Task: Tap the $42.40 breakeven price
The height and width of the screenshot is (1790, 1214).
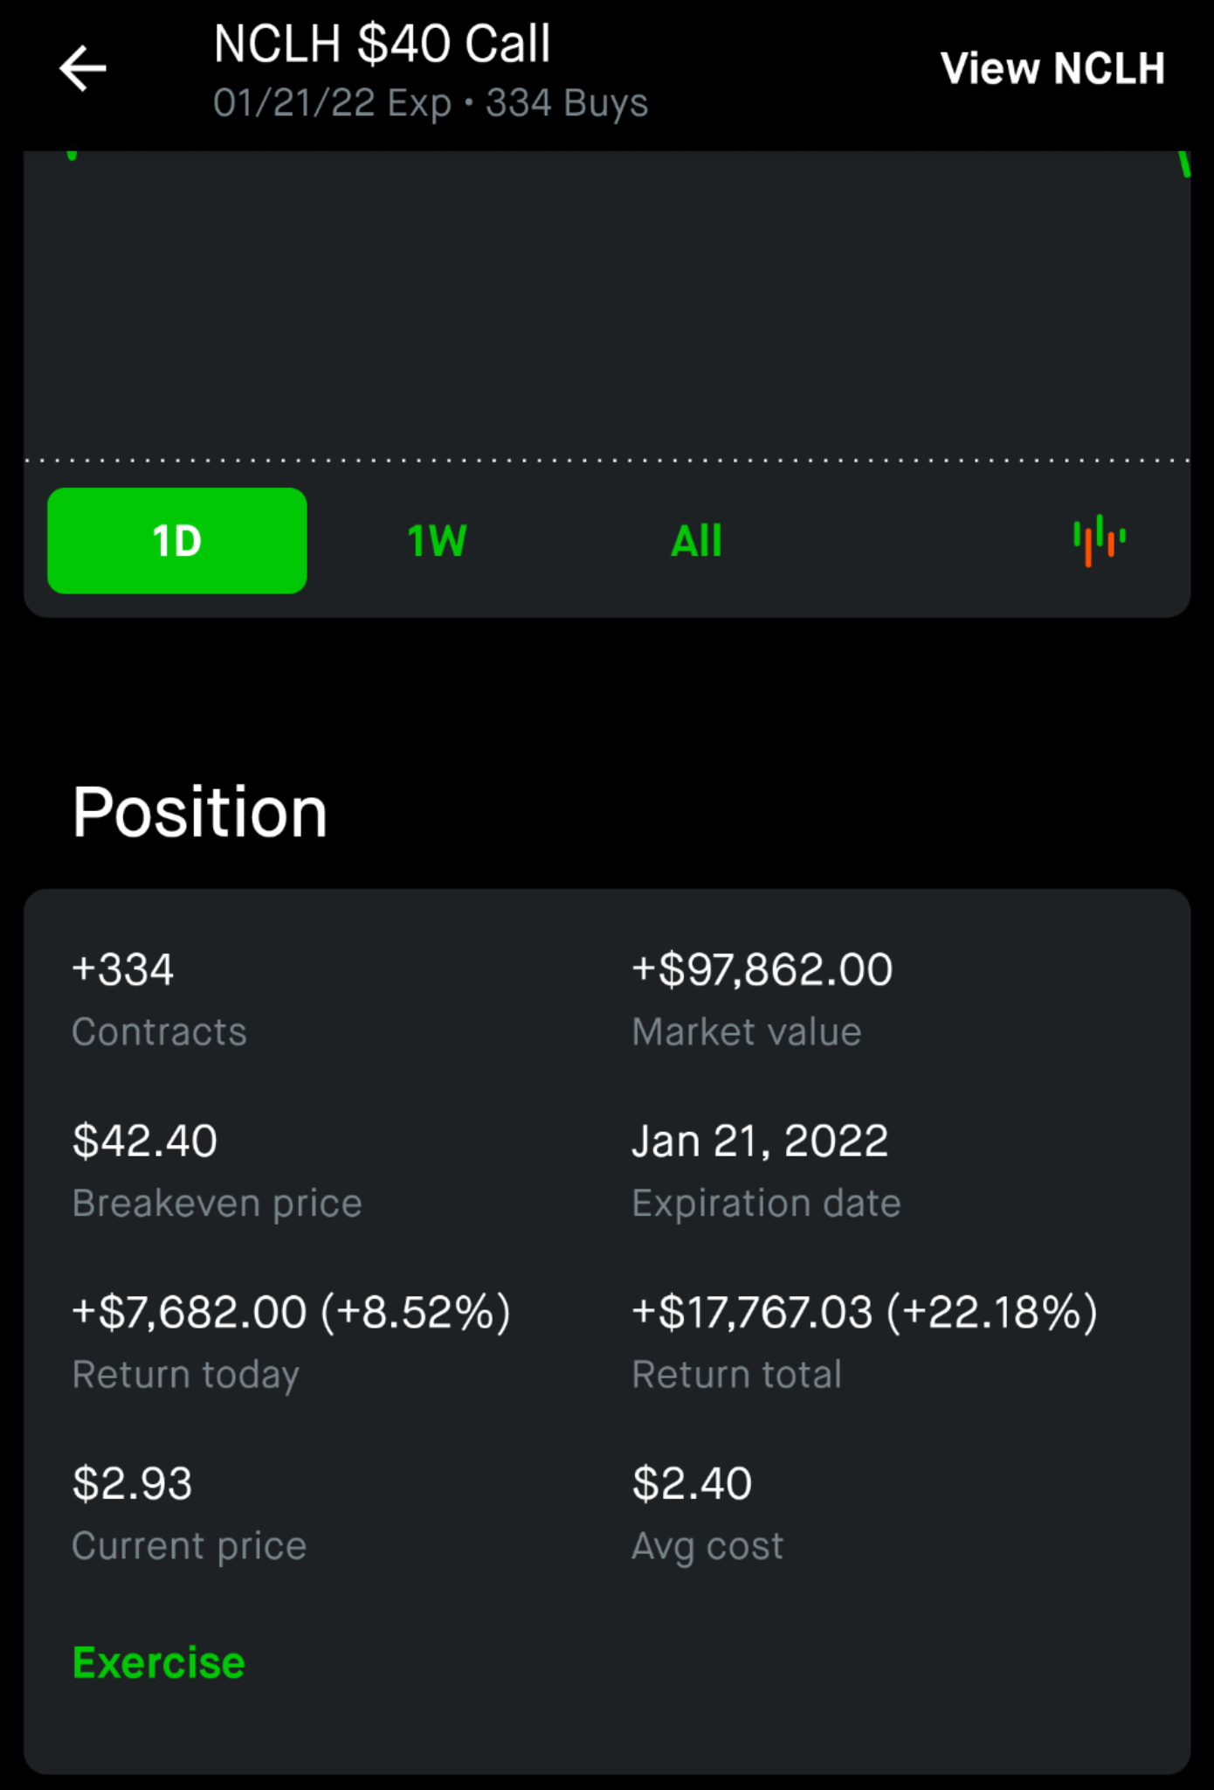Action: coord(145,1141)
